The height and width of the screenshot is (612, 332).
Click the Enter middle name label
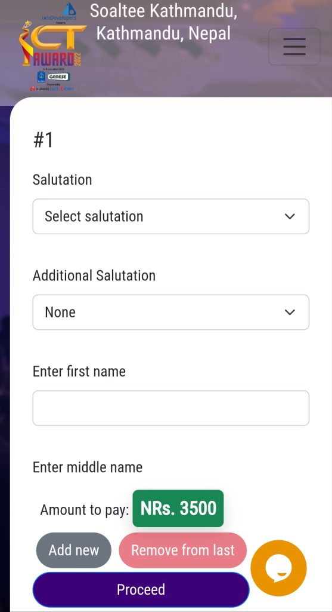tap(87, 467)
